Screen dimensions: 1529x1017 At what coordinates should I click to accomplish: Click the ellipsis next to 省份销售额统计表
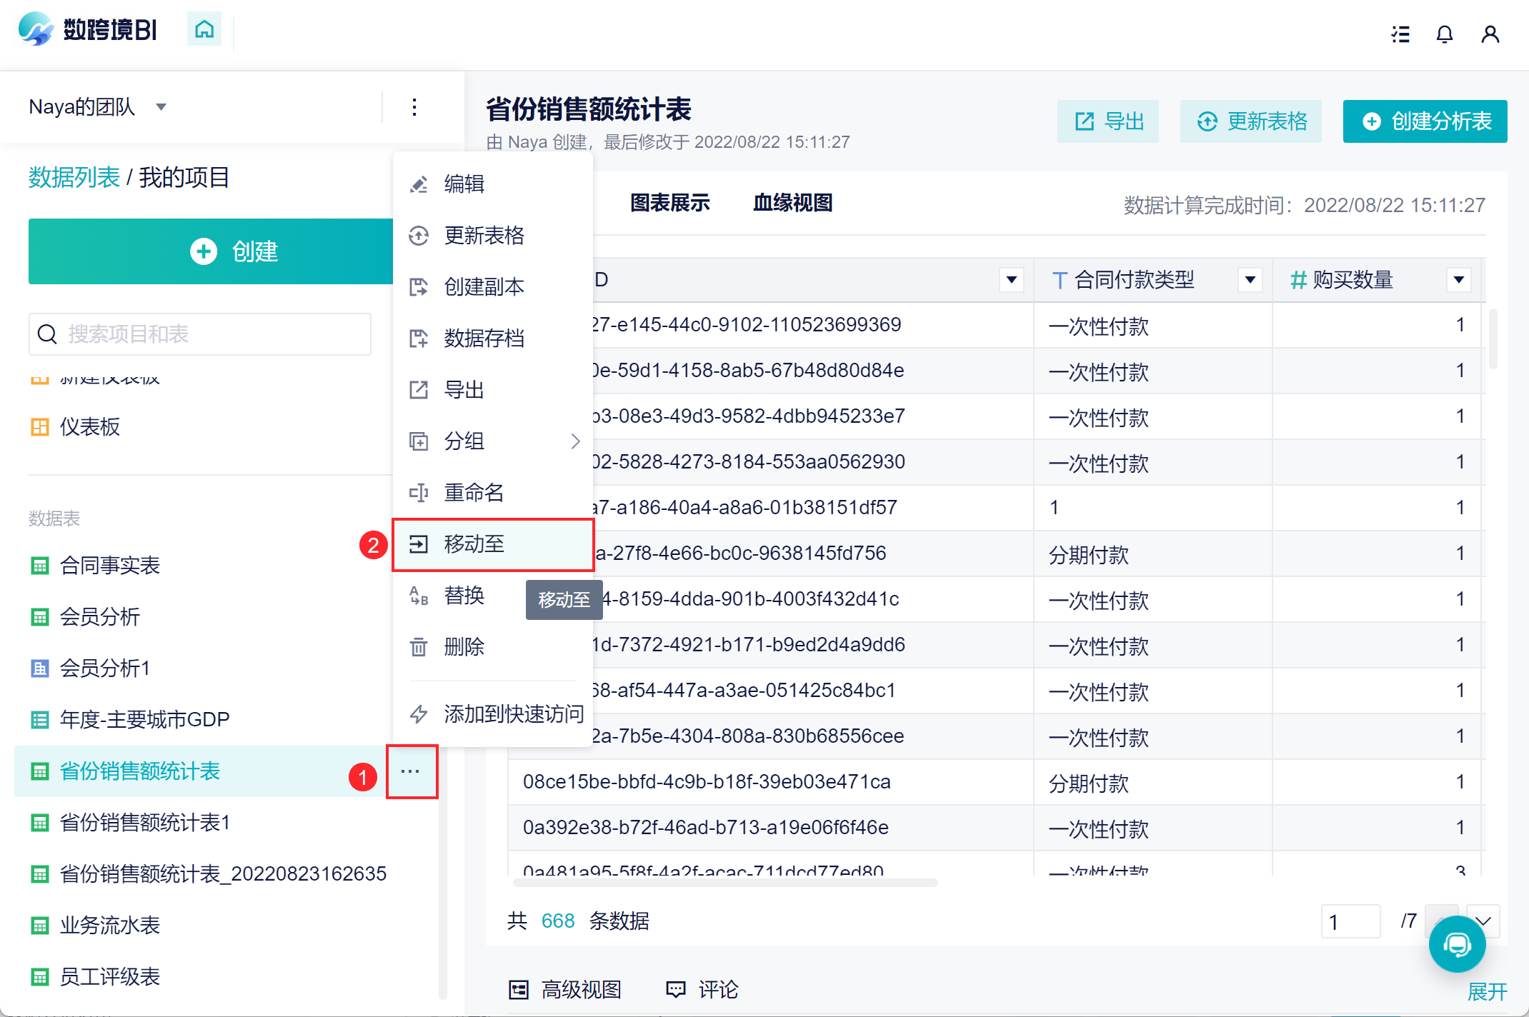[411, 771]
